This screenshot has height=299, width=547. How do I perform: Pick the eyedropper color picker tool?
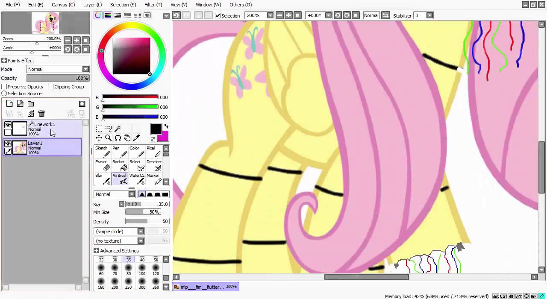click(x=136, y=138)
